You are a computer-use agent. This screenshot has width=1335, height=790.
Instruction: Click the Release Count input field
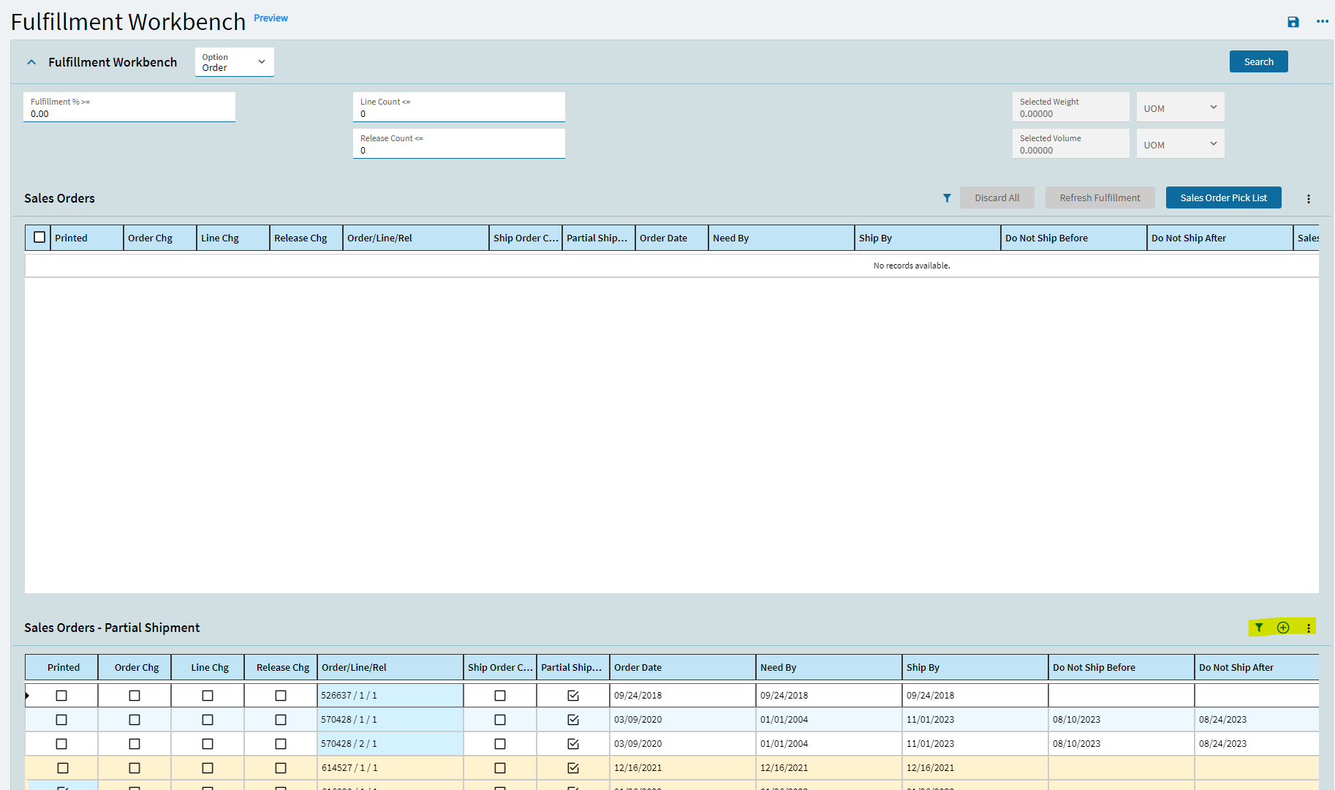[458, 150]
